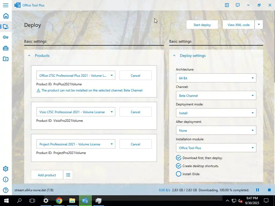Cancel the Project Professional 2021 product
This screenshot has width=275, height=206.
pos(135,144)
